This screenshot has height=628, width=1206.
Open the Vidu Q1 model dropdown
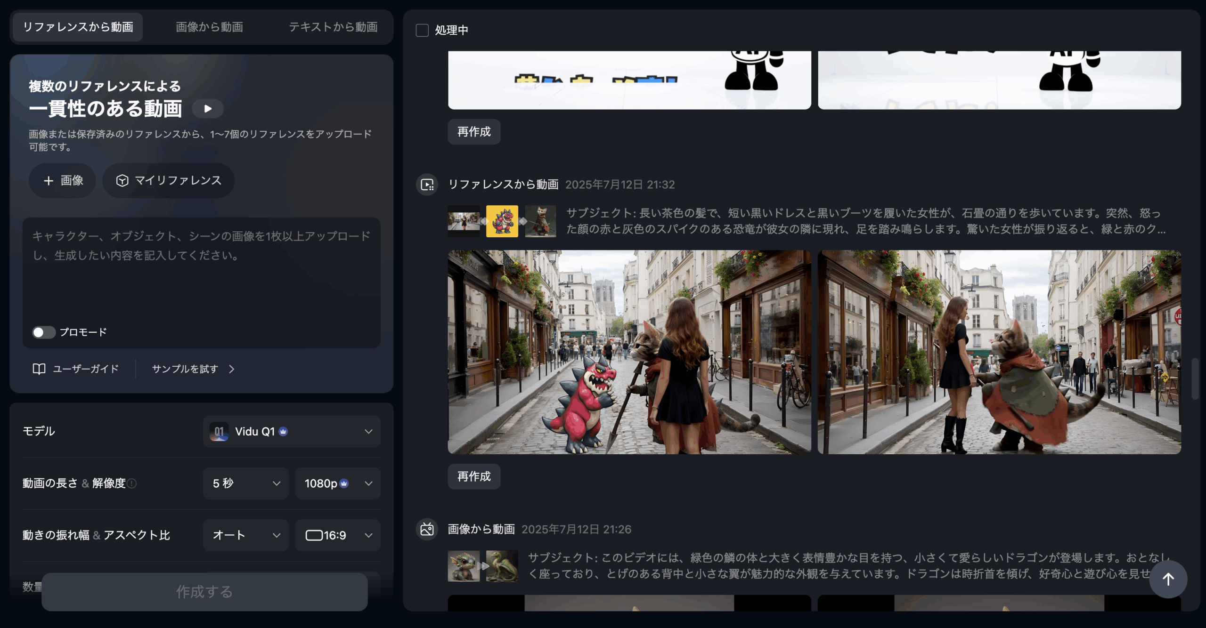[x=292, y=431]
